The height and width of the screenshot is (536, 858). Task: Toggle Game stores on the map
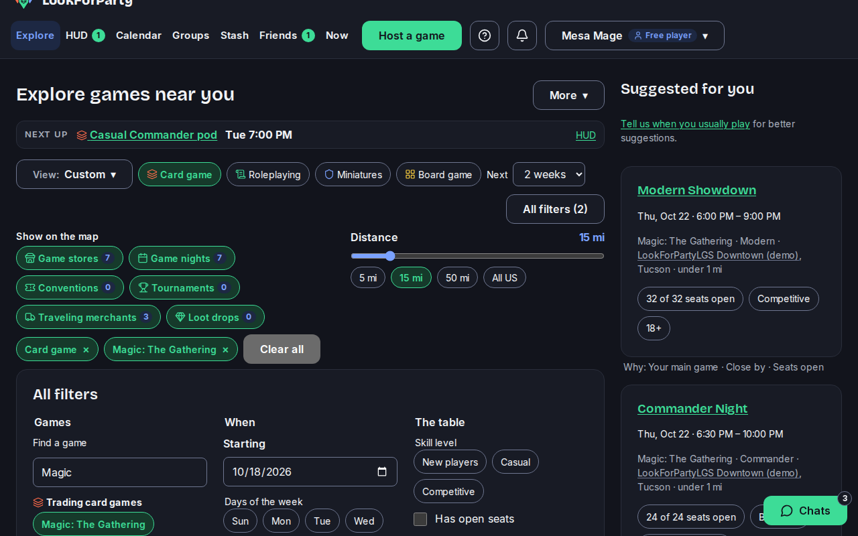click(x=70, y=258)
